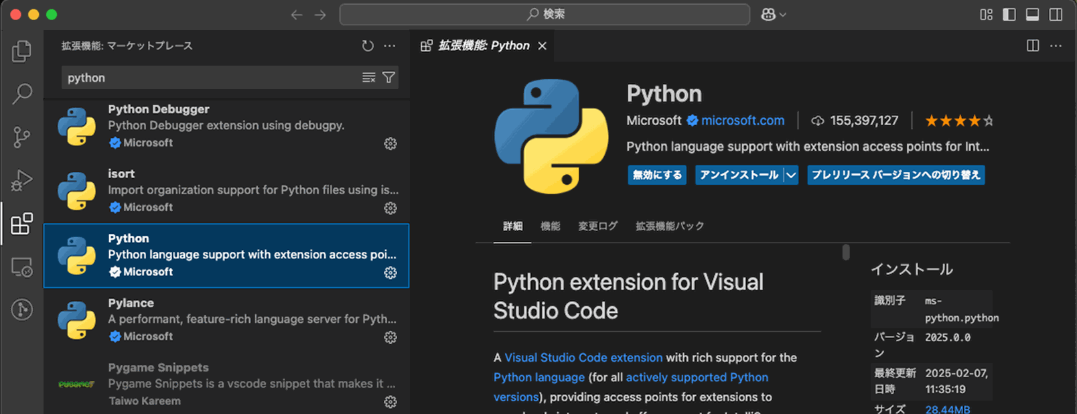Click the アンインストール button
The height and width of the screenshot is (414, 1077).
click(x=739, y=175)
